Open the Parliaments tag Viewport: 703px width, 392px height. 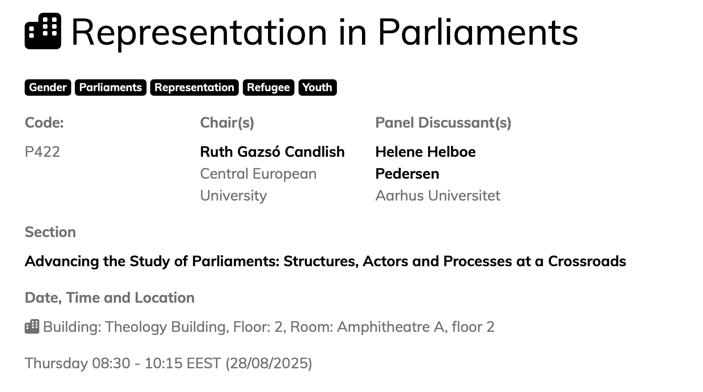110,88
